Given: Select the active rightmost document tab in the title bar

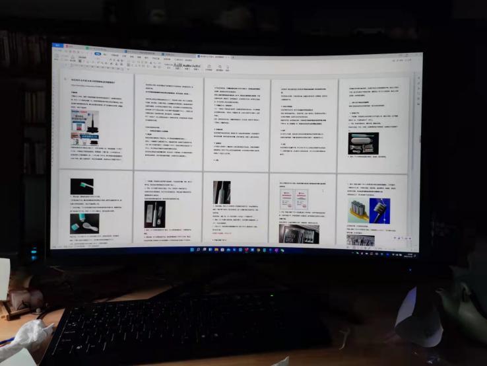Looking at the screenshot, I should point(214,57).
